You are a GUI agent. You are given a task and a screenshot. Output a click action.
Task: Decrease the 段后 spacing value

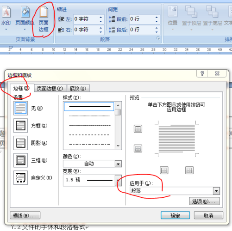(x=157, y=32)
